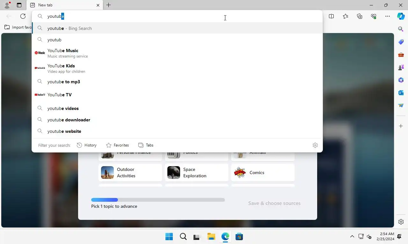Click the topic progress bar
This screenshot has width=408, height=244.
158,200
